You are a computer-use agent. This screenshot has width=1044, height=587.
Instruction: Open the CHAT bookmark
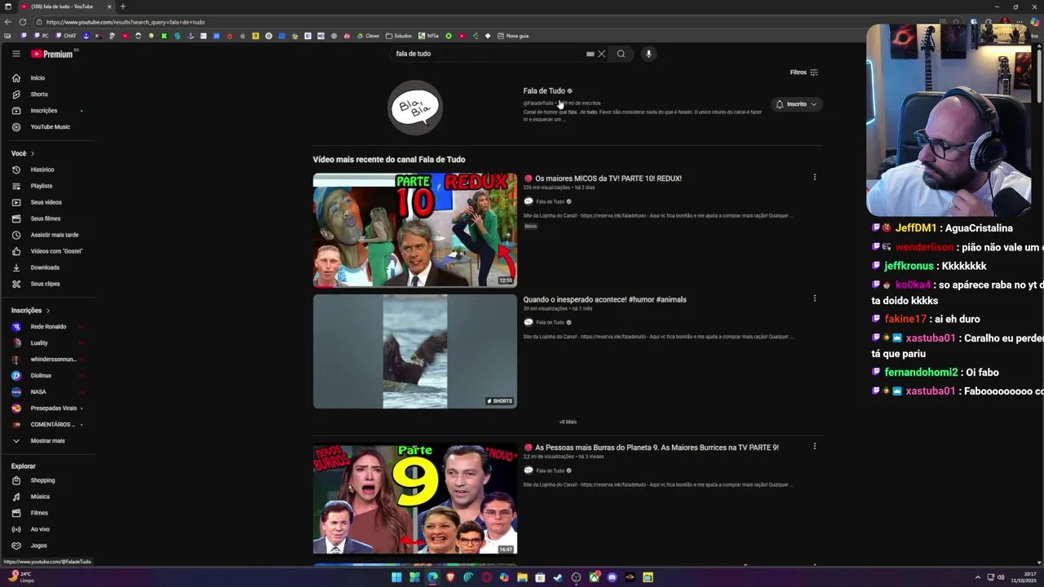pos(65,36)
